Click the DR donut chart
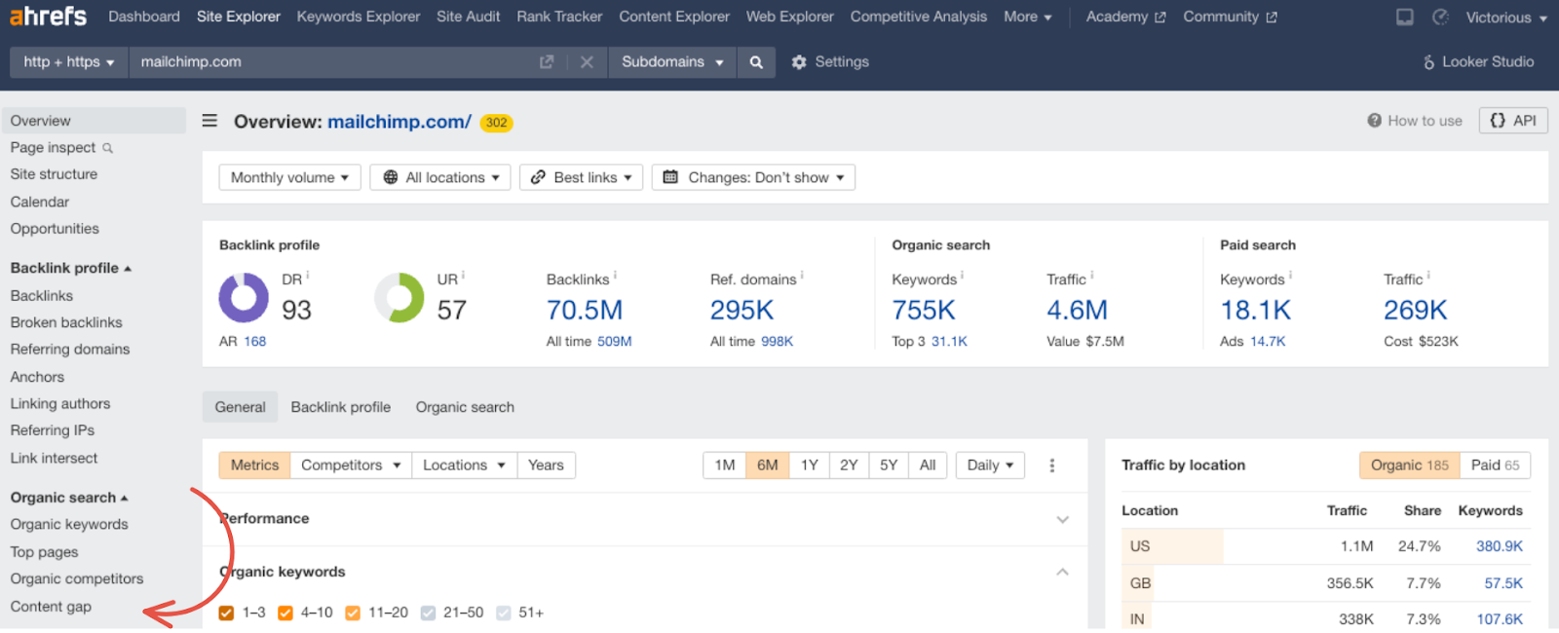This screenshot has width=1559, height=633. tap(244, 297)
